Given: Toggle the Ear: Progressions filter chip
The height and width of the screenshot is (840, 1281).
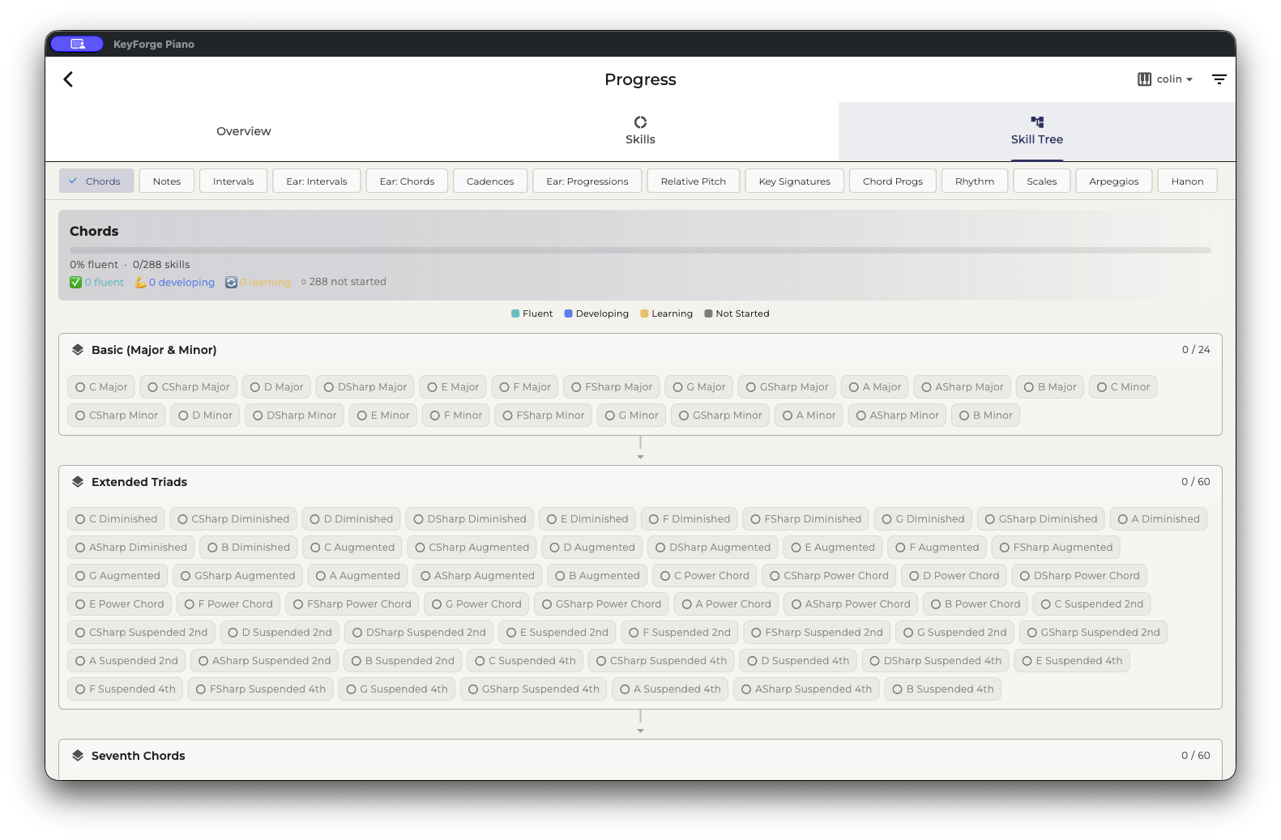Looking at the screenshot, I should click(587, 181).
